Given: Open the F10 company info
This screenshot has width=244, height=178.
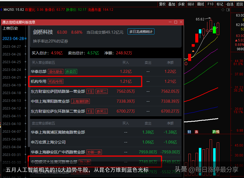Looking at the screenshot, I should (x=210, y=4).
